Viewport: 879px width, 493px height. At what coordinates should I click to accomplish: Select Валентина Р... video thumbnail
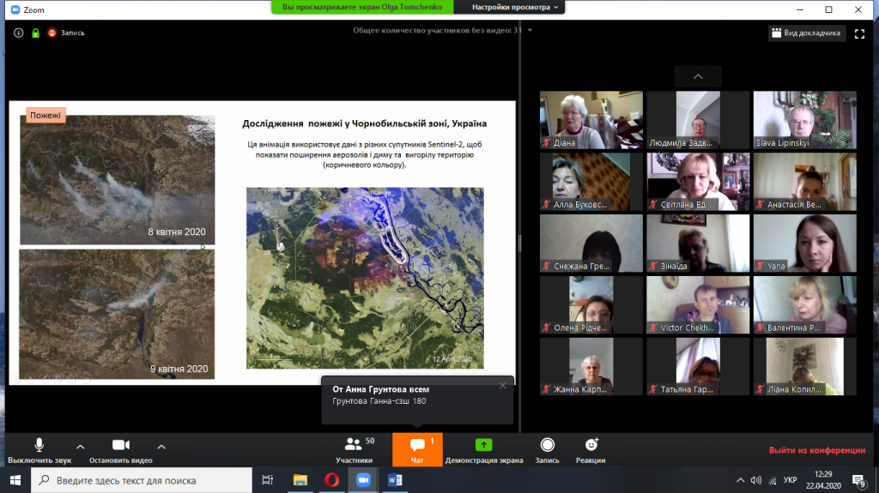click(x=804, y=304)
